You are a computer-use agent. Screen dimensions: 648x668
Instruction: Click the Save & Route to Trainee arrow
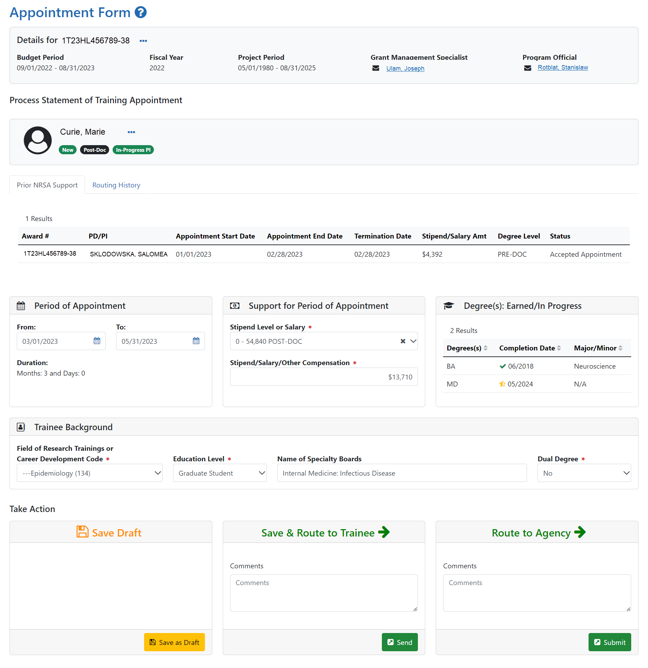point(384,532)
